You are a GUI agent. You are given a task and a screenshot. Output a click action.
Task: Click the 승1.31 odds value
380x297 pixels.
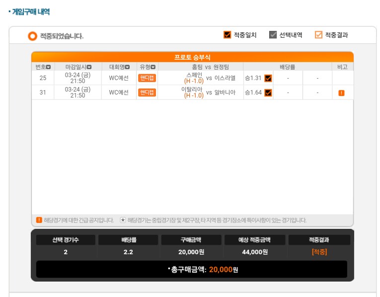[x=253, y=78]
